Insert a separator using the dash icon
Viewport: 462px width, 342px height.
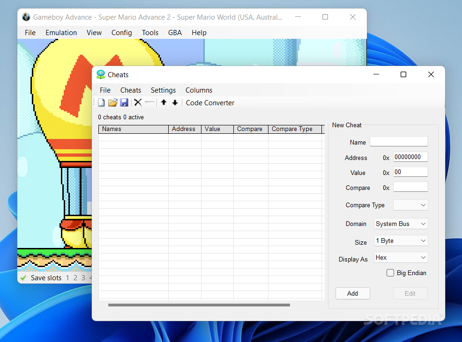point(149,102)
